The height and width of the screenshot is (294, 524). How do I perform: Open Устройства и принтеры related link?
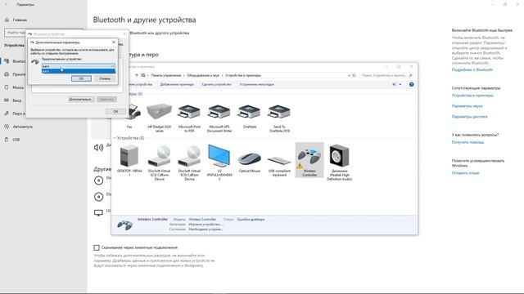pos(472,96)
